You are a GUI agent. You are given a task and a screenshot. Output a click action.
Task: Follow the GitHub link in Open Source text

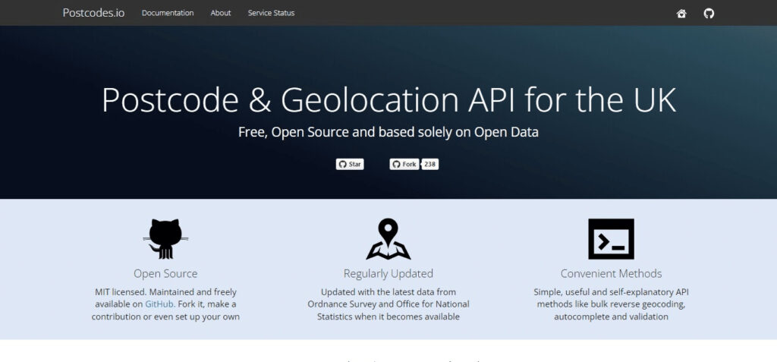point(159,304)
